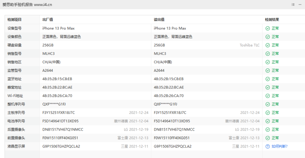Click factory value iPhone 13 Pro Max
This screenshot has height=158, width=305.
(x=58, y=28)
